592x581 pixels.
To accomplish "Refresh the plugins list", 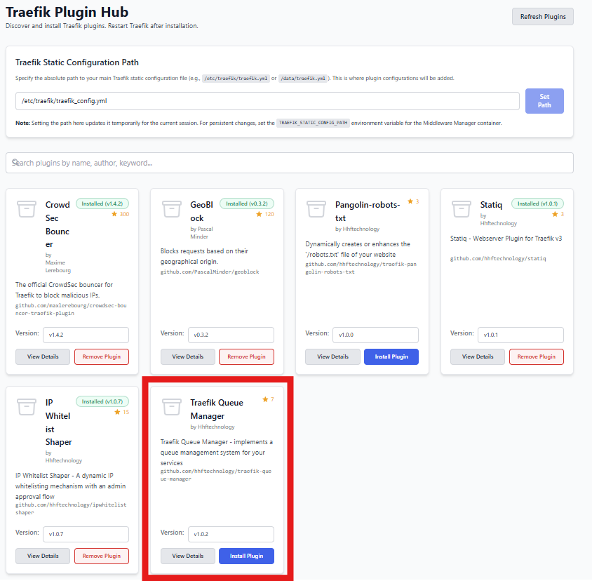I will [x=542, y=17].
